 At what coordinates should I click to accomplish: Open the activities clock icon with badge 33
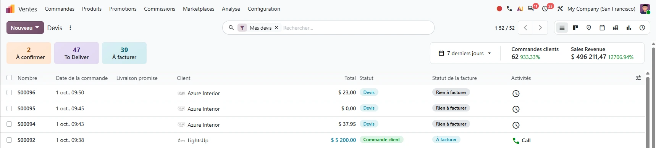tap(545, 9)
